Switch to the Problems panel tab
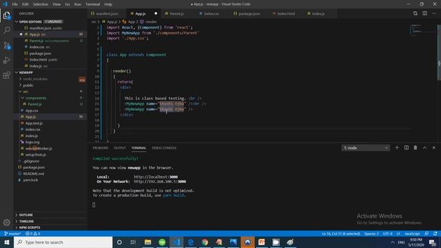 (101, 148)
